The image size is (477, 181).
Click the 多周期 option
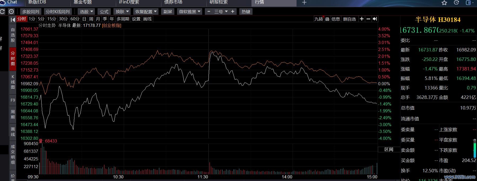(x=123, y=19)
